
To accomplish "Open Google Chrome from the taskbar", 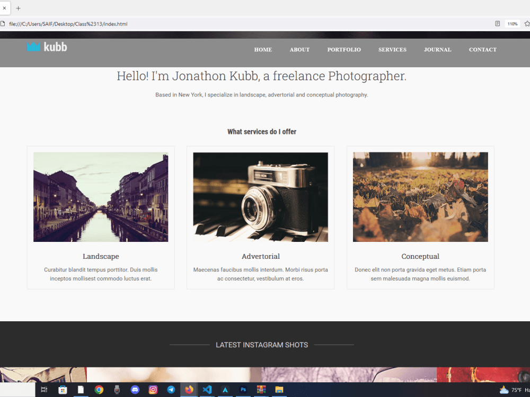I will point(99,390).
